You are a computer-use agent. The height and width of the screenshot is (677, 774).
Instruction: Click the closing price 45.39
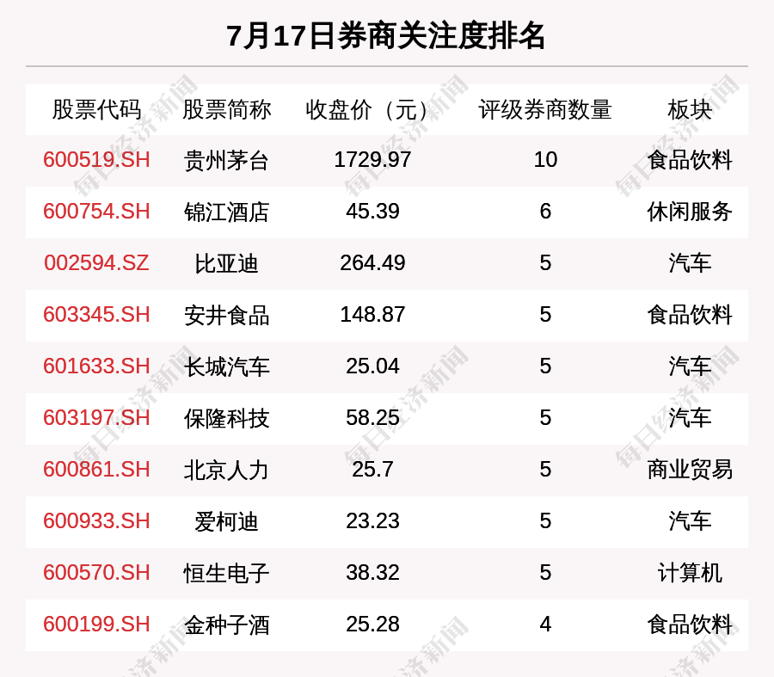tap(372, 212)
